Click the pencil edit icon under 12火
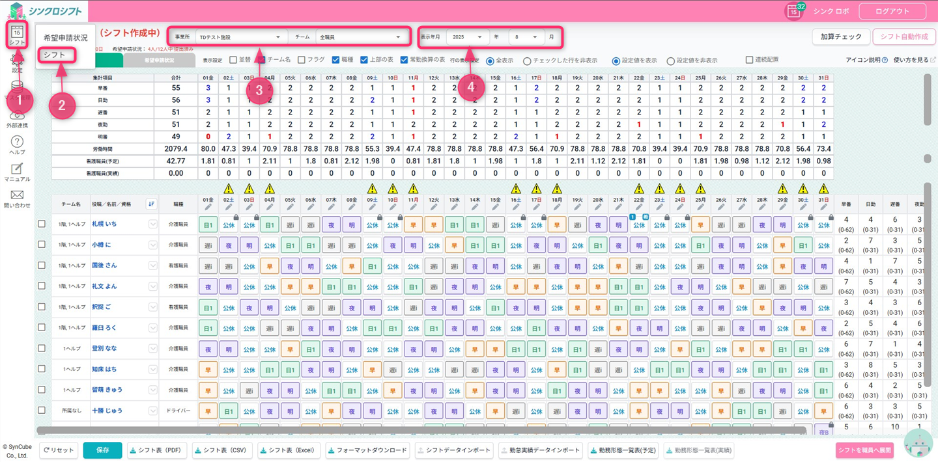 [434, 208]
